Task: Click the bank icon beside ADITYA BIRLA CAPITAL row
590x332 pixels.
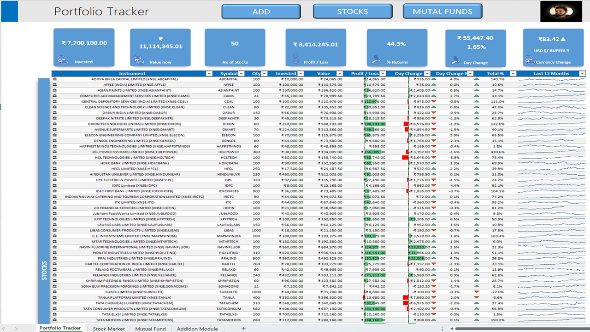Action: point(55,79)
